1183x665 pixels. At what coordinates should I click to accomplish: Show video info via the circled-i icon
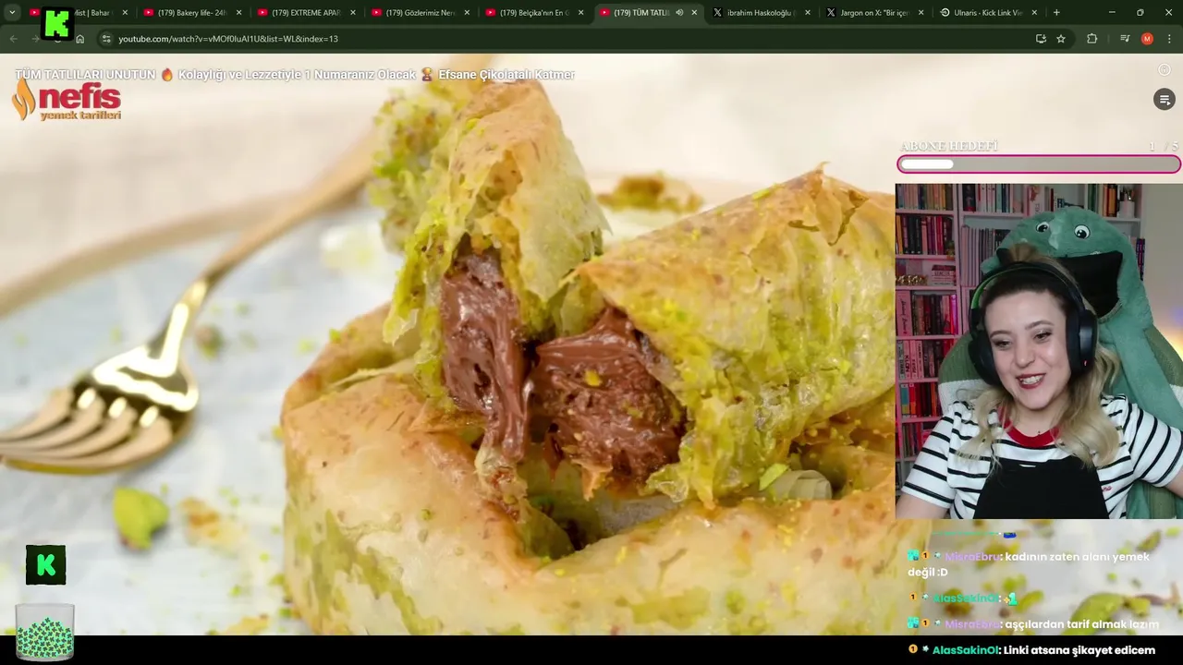[x=1165, y=70]
